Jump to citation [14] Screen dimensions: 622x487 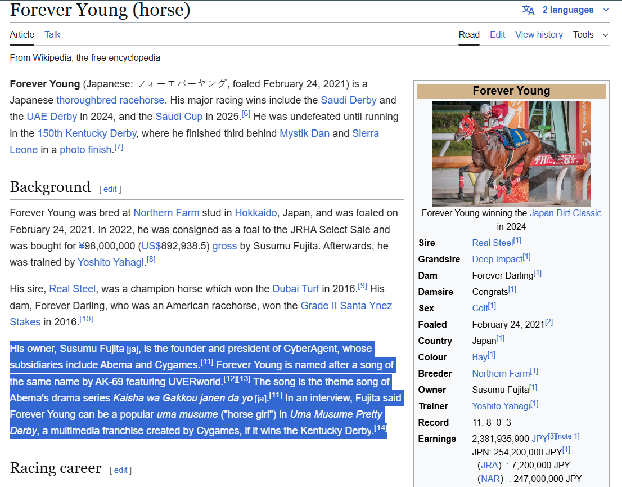click(x=380, y=428)
